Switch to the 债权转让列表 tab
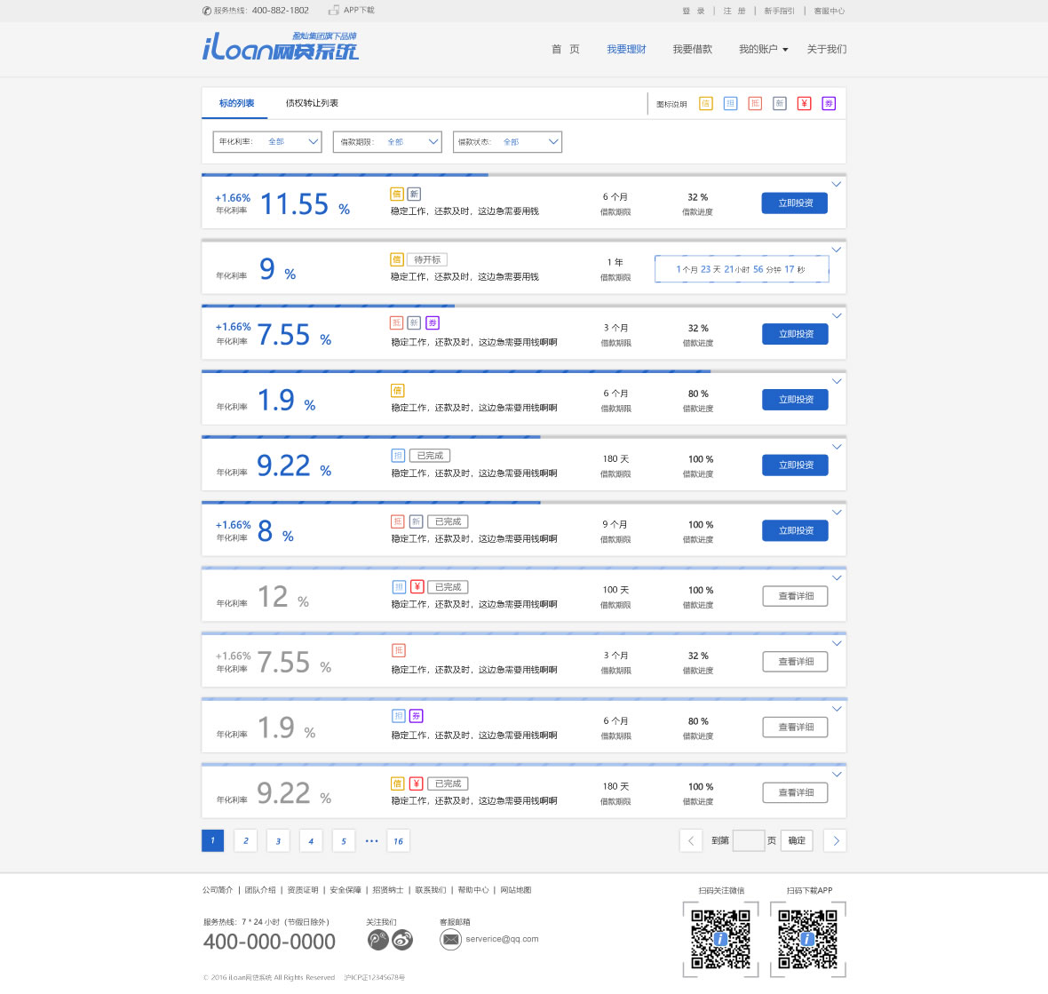This screenshot has height=994, width=1048. [312, 103]
